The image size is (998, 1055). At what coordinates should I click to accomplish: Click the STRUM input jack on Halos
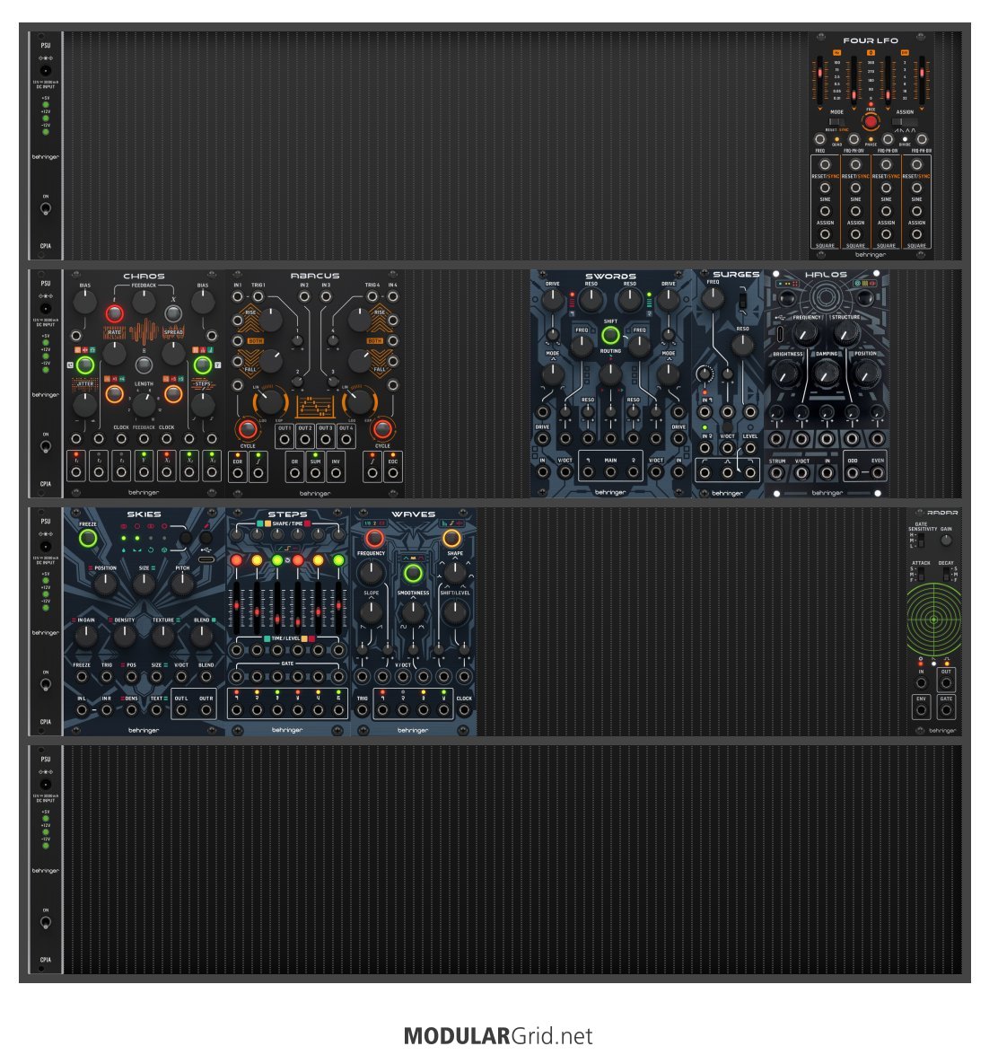point(776,473)
